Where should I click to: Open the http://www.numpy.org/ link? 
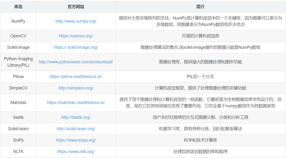click(76, 21)
